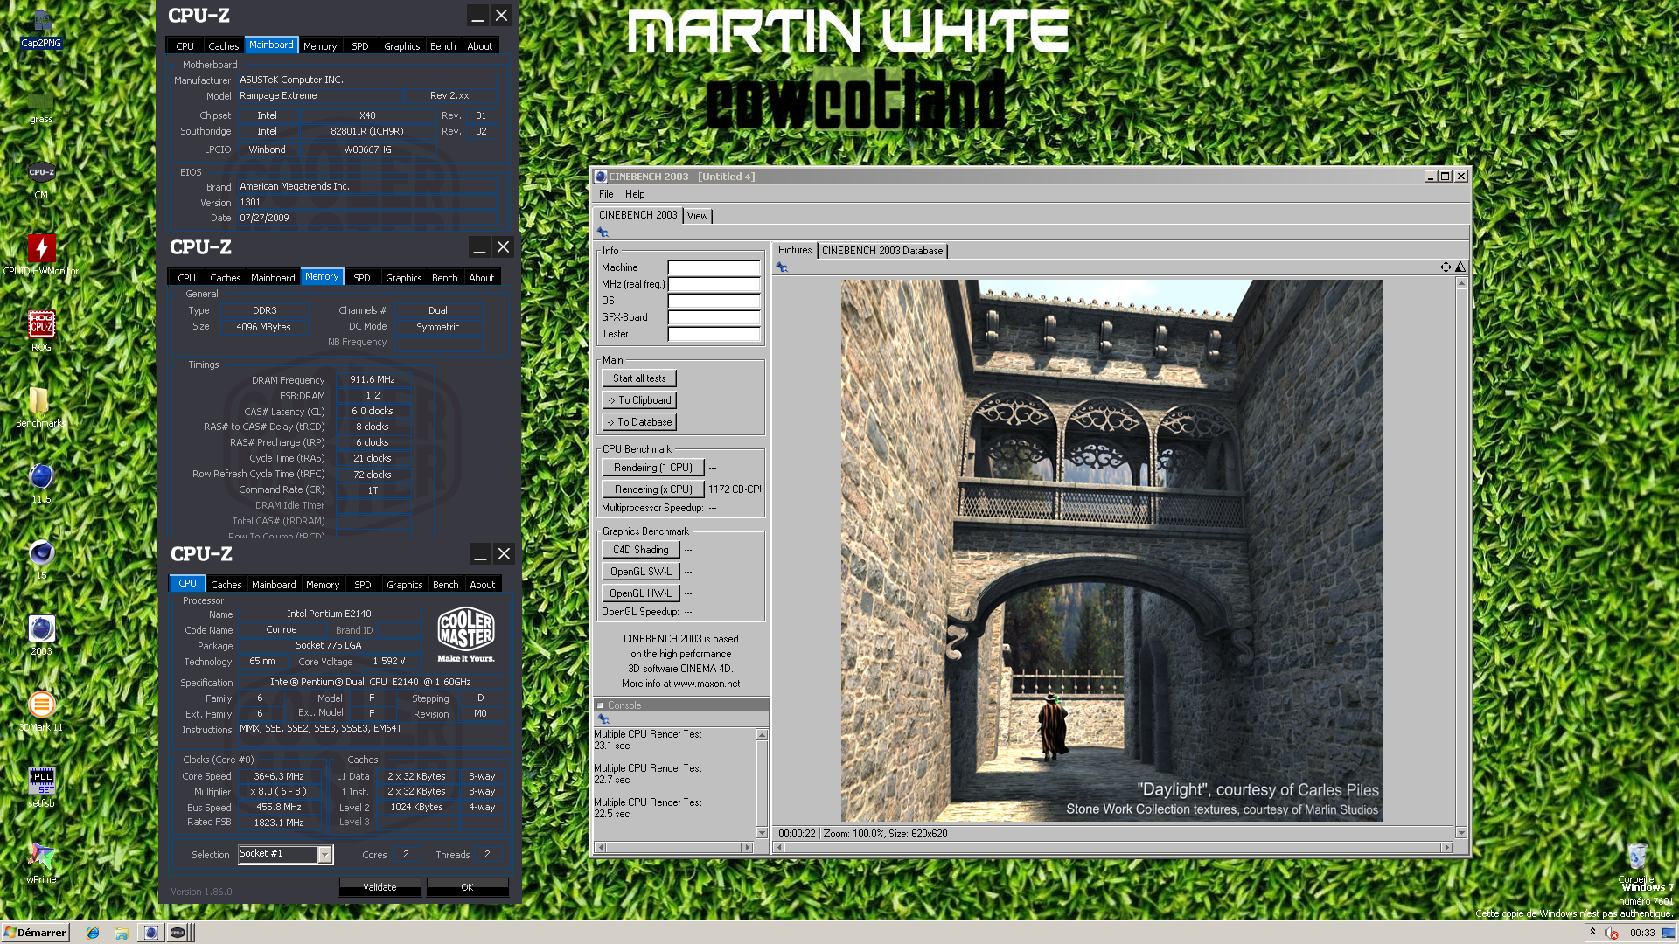Open the Selection Socket #1 dropdown
Screen dimensions: 1679x944
click(x=324, y=855)
